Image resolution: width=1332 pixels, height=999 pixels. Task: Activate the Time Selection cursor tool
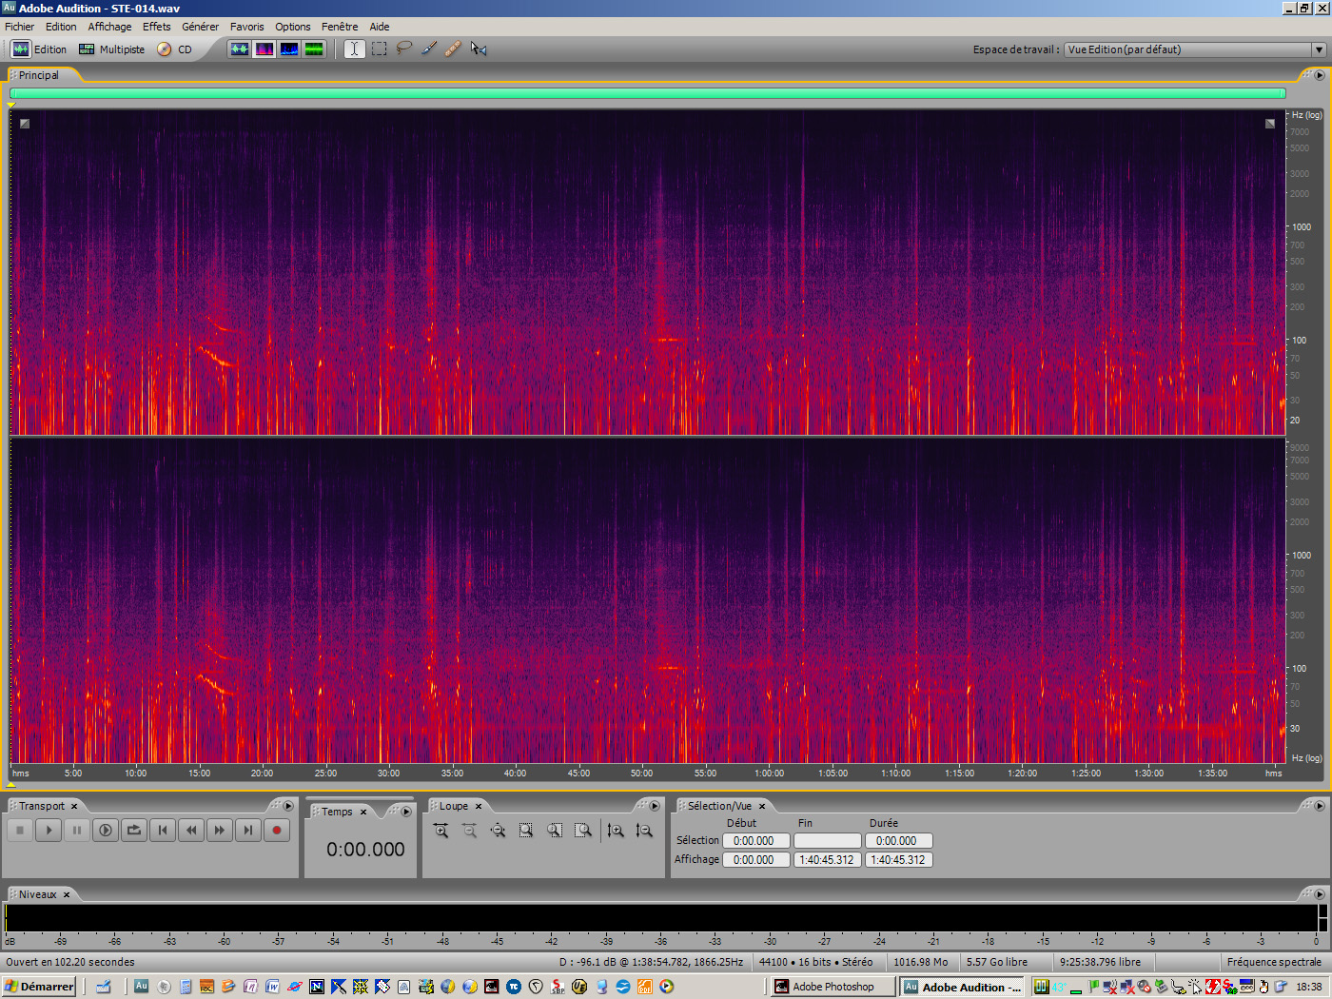[354, 49]
